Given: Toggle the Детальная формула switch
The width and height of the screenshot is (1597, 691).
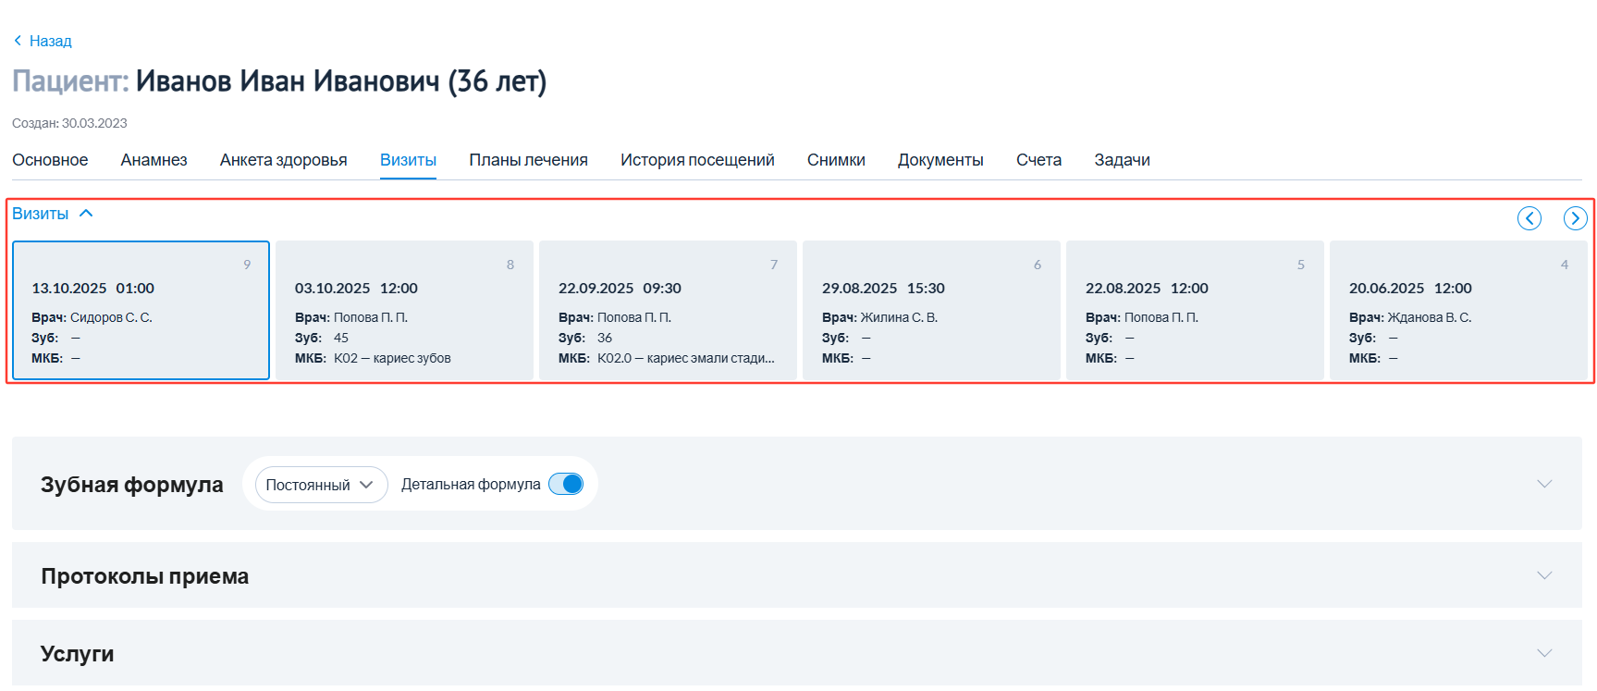Looking at the screenshot, I should point(566,484).
